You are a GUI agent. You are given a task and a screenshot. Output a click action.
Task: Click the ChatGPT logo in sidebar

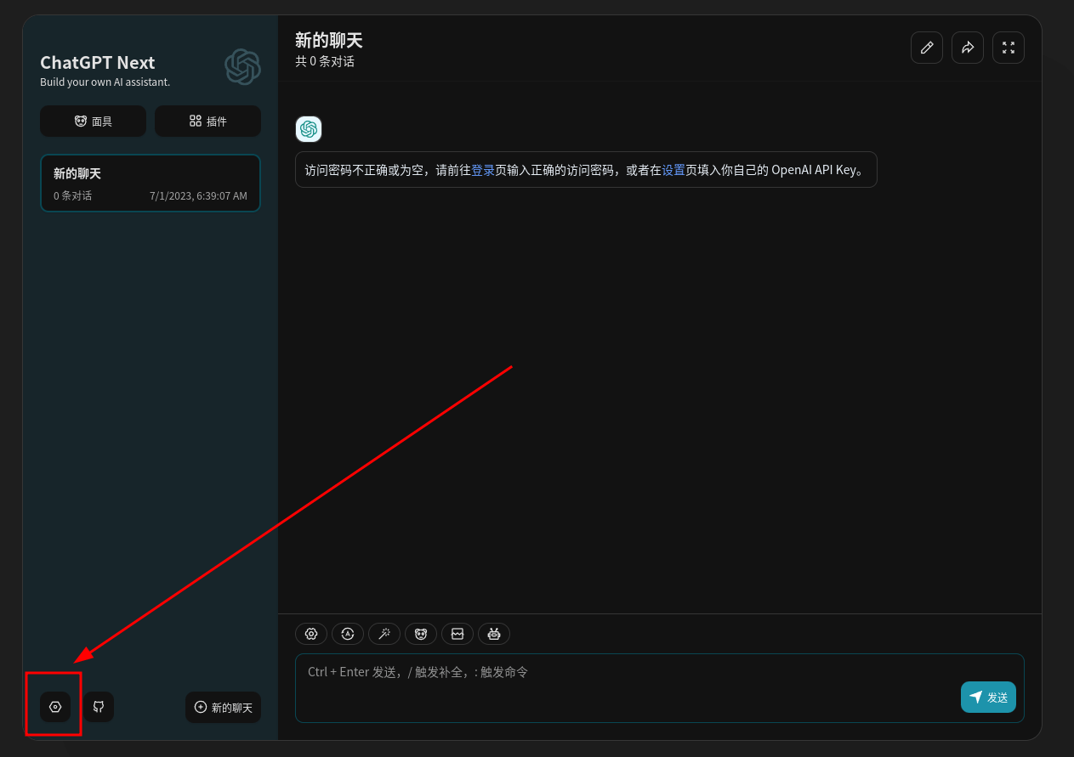pyautogui.click(x=242, y=66)
